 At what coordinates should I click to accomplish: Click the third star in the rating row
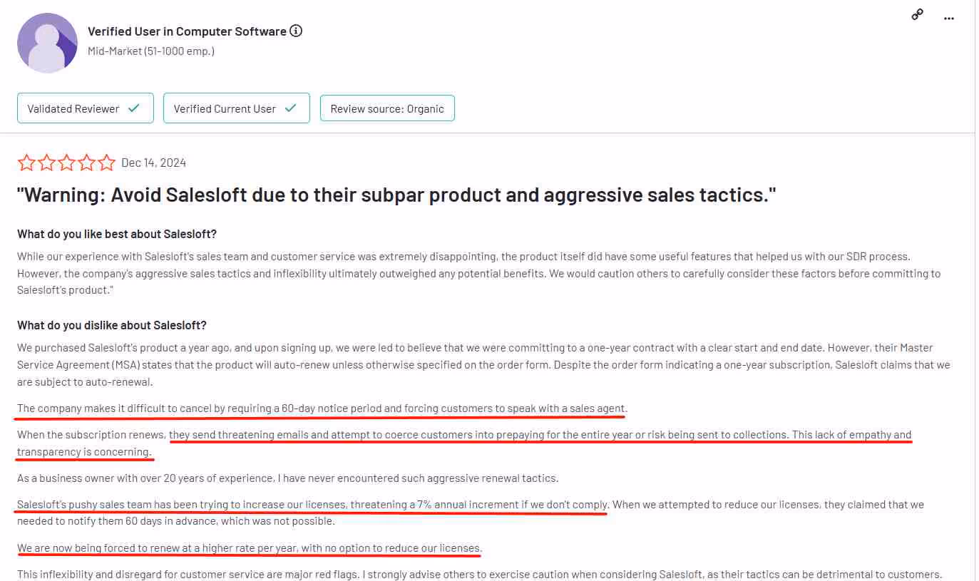[x=66, y=162]
